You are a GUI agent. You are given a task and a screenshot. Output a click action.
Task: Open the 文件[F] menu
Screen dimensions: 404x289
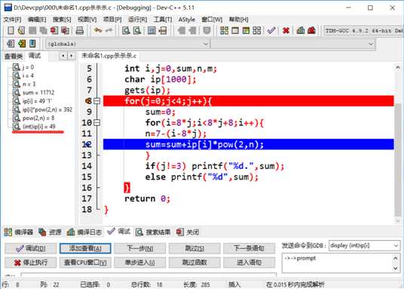tap(12, 20)
